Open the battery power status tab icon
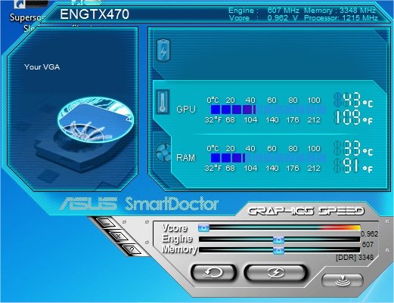Image resolution: width=394 pixels, height=303 pixels. (163, 51)
